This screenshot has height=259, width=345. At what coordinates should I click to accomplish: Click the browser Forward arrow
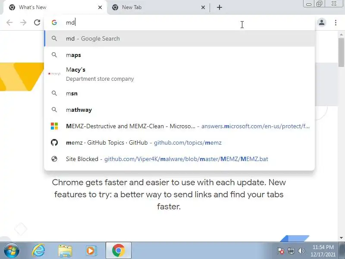click(x=23, y=22)
